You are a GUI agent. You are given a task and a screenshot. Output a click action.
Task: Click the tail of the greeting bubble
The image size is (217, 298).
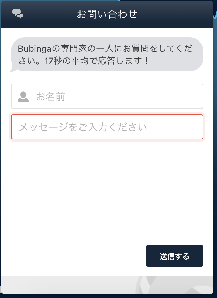tap(12, 69)
